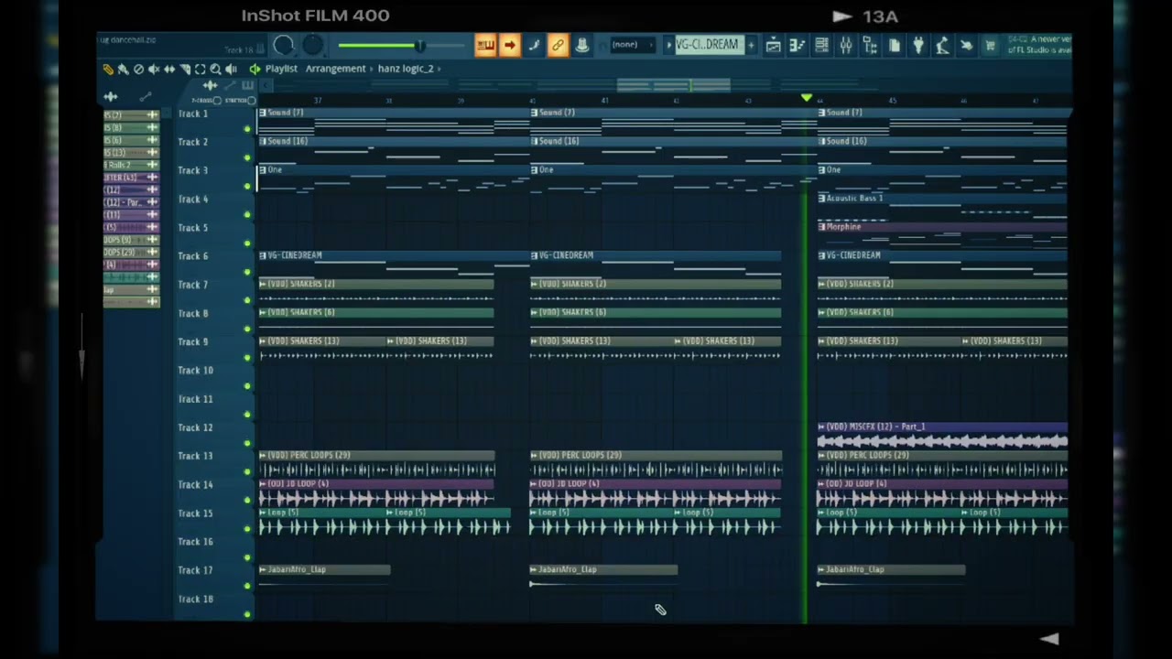Click the arrow before VG-CI..DREAM pattern
Image resolution: width=1172 pixels, height=659 pixels.
pos(668,45)
